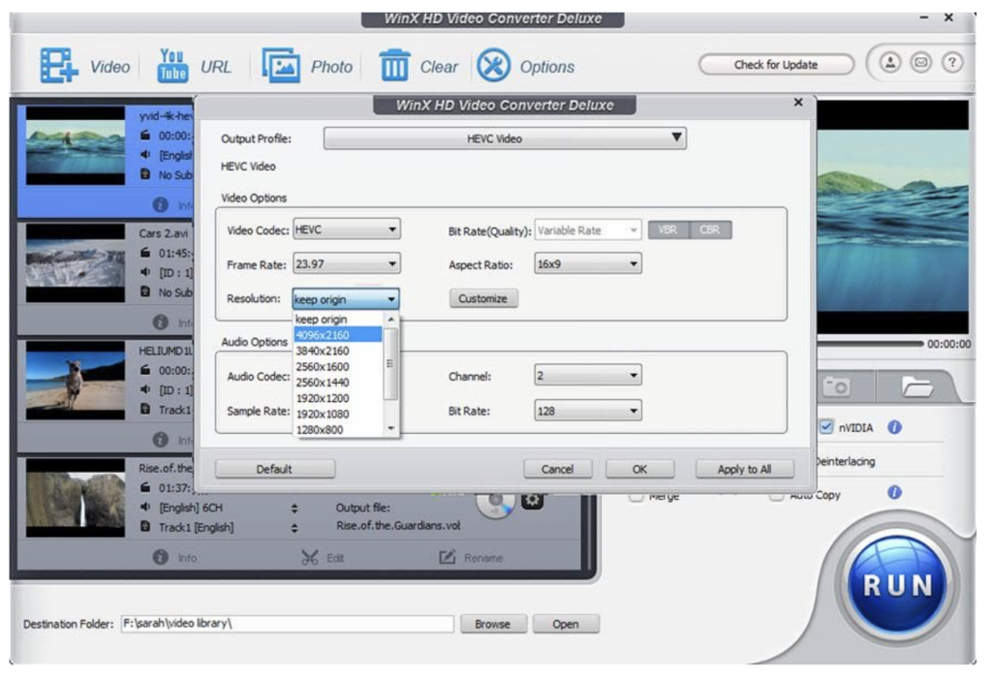Toggle the Merge checkbox

(x=635, y=497)
